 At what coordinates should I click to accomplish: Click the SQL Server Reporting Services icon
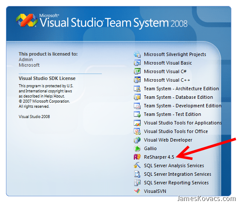[137, 183]
